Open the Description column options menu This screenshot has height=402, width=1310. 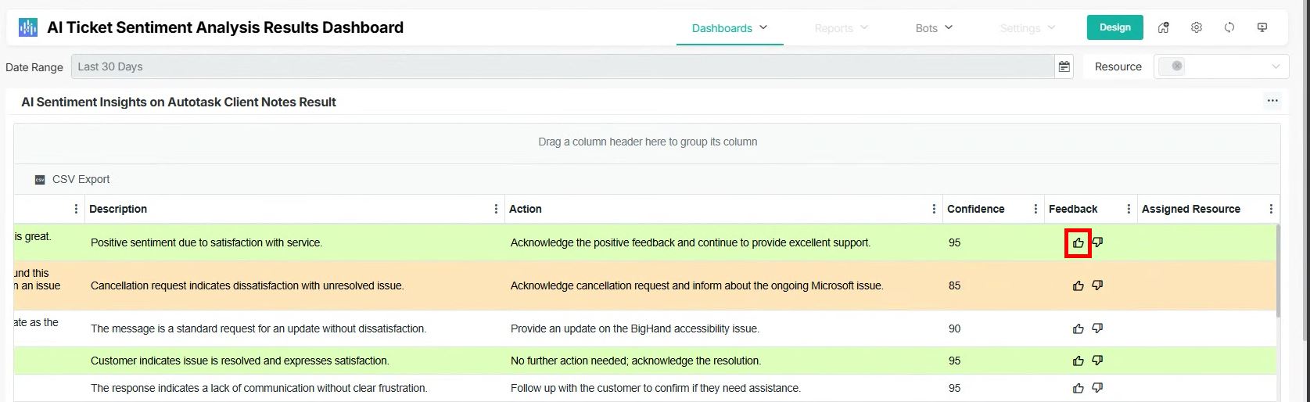(496, 209)
